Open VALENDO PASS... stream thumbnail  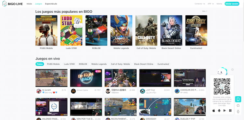51,107
